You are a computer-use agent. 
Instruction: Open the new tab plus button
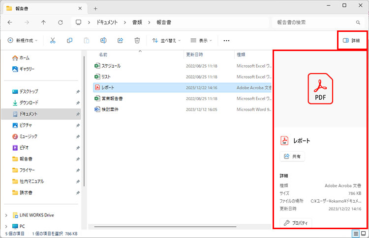click(x=95, y=8)
